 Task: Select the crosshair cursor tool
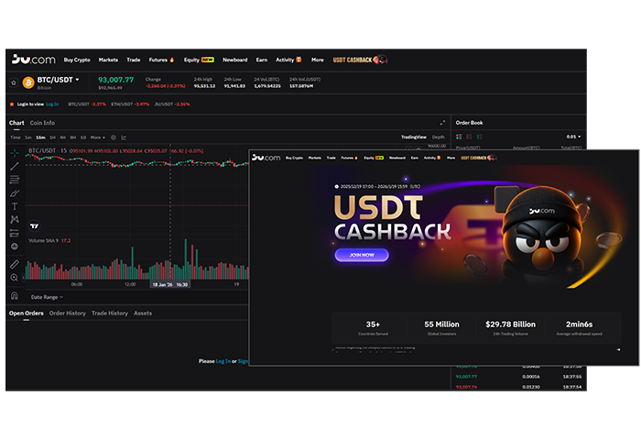(x=15, y=153)
